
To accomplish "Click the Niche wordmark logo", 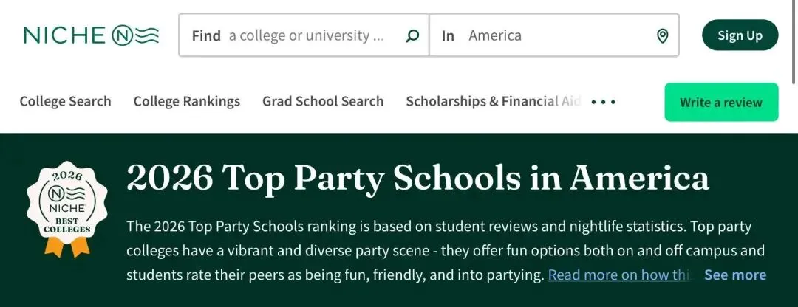I will tap(65, 35).
